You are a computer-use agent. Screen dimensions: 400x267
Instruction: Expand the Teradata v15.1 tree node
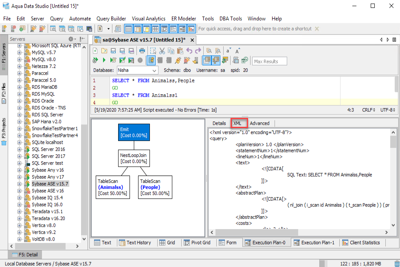[20, 211]
